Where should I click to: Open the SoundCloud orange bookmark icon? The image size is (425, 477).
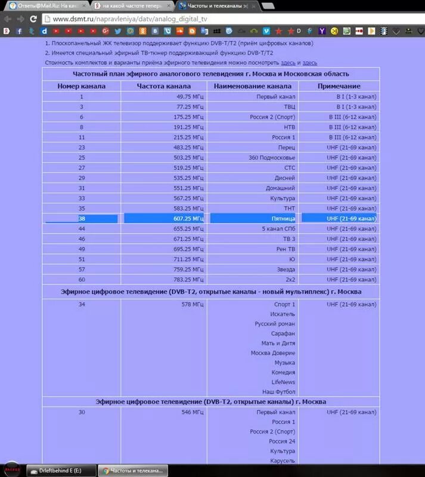tap(180, 31)
